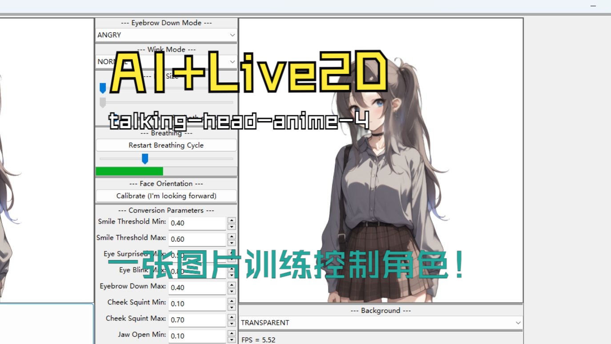This screenshot has height=344, width=611.
Task: Click the Cheek Squint Max label
Action: (136, 319)
